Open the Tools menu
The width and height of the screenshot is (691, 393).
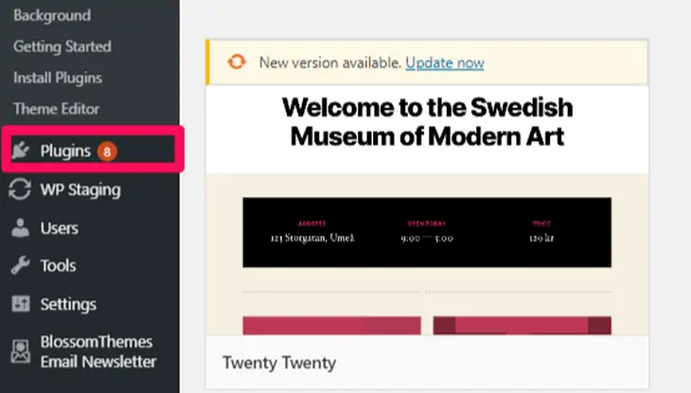coord(58,266)
